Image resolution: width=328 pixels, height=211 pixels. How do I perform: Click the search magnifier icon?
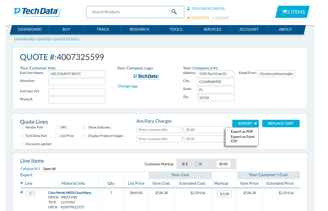(174, 12)
